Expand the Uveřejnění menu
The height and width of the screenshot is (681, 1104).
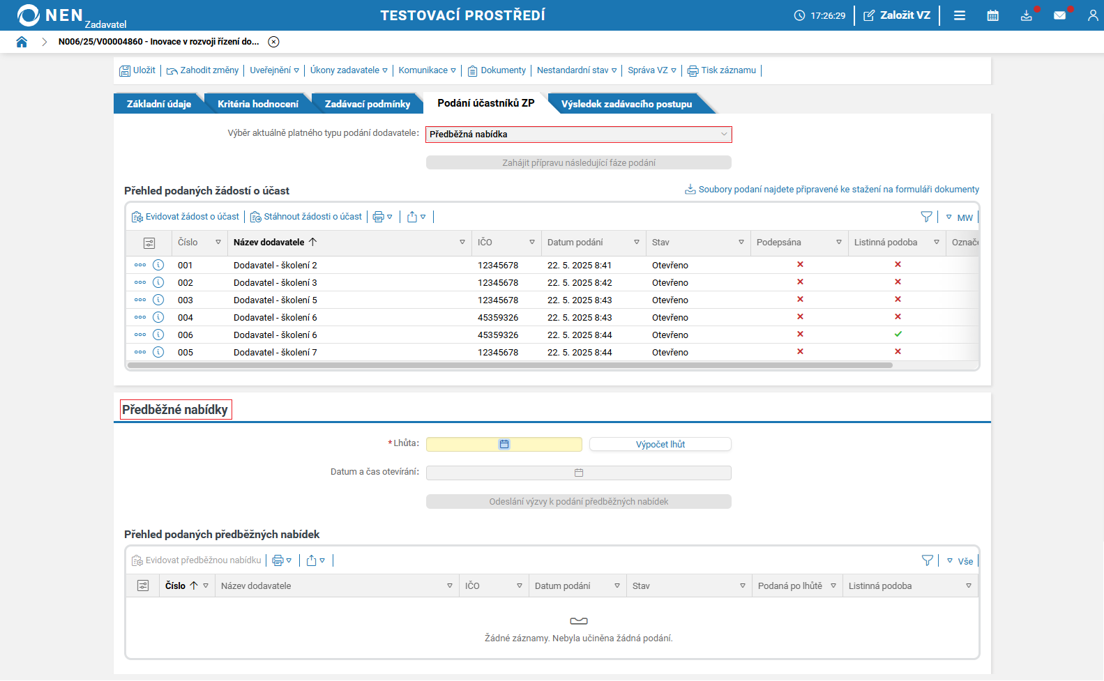coord(274,70)
